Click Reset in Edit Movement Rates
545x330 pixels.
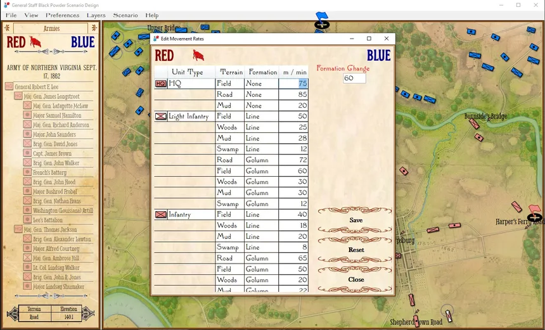tap(356, 250)
